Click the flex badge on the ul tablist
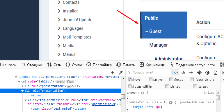The width and height of the screenshot is (224, 112). [70, 82]
